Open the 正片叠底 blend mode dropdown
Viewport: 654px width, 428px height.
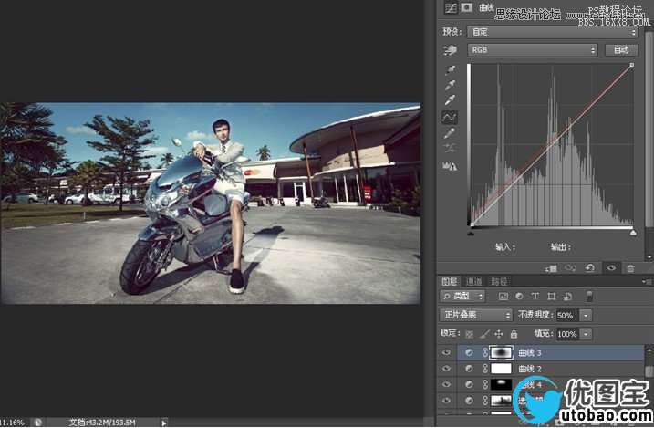pos(475,315)
